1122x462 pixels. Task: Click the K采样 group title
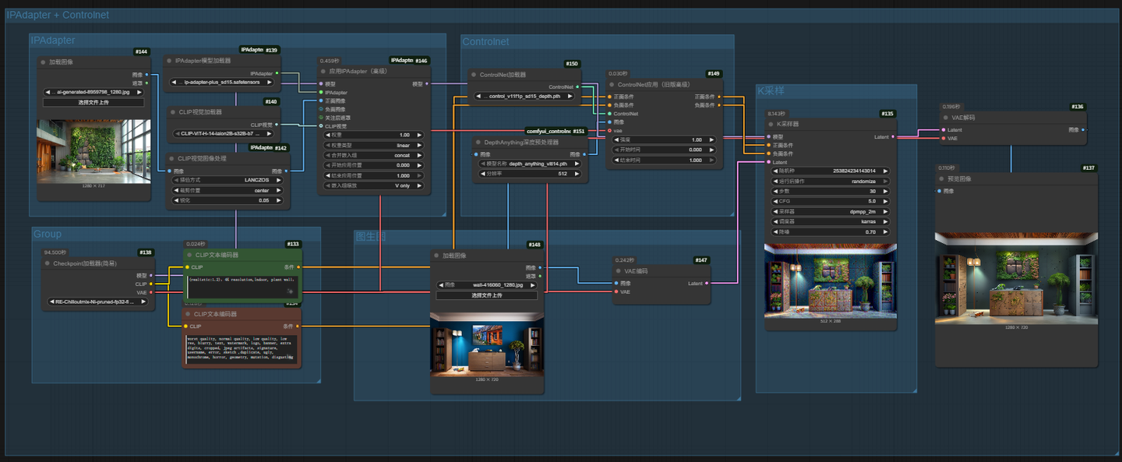pyautogui.click(x=771, y=91)
